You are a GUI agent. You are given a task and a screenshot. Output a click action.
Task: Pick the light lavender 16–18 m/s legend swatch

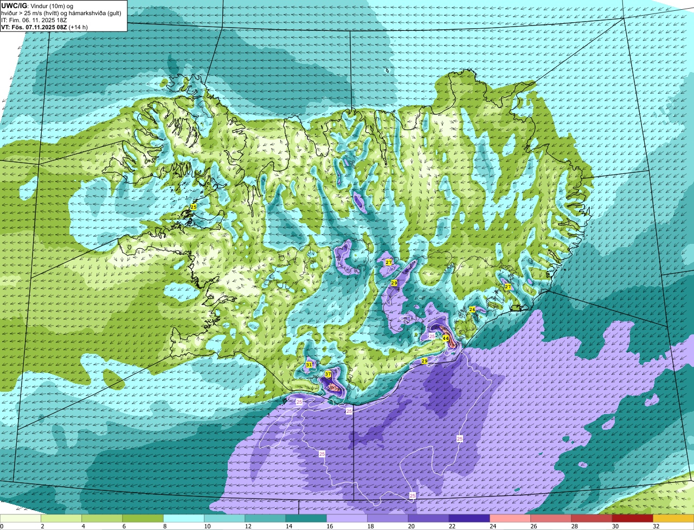pos(347,519)
